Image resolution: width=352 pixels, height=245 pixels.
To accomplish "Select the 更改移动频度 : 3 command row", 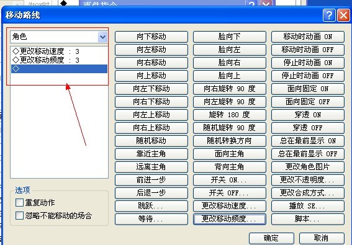I will click(59, 60).
